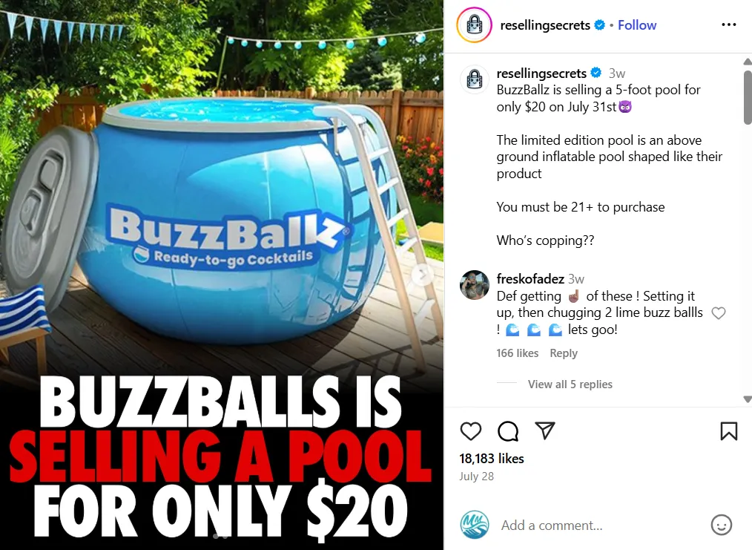Image resolution: width=752 pixels, height=550 pixels.
Task: View 18,183 likes list
Action: (491, 459)
